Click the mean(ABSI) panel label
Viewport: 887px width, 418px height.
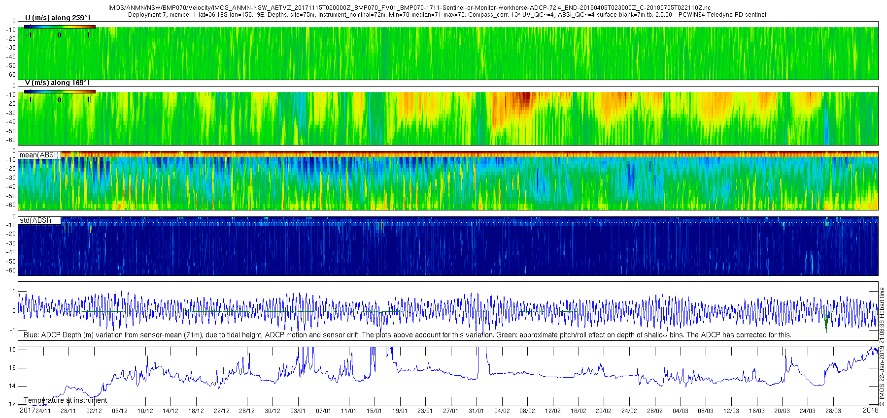coord(39,155)
